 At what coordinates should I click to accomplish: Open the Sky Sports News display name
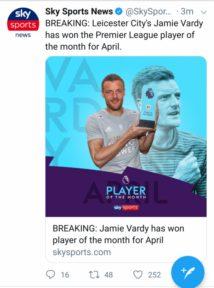(79, 12)
